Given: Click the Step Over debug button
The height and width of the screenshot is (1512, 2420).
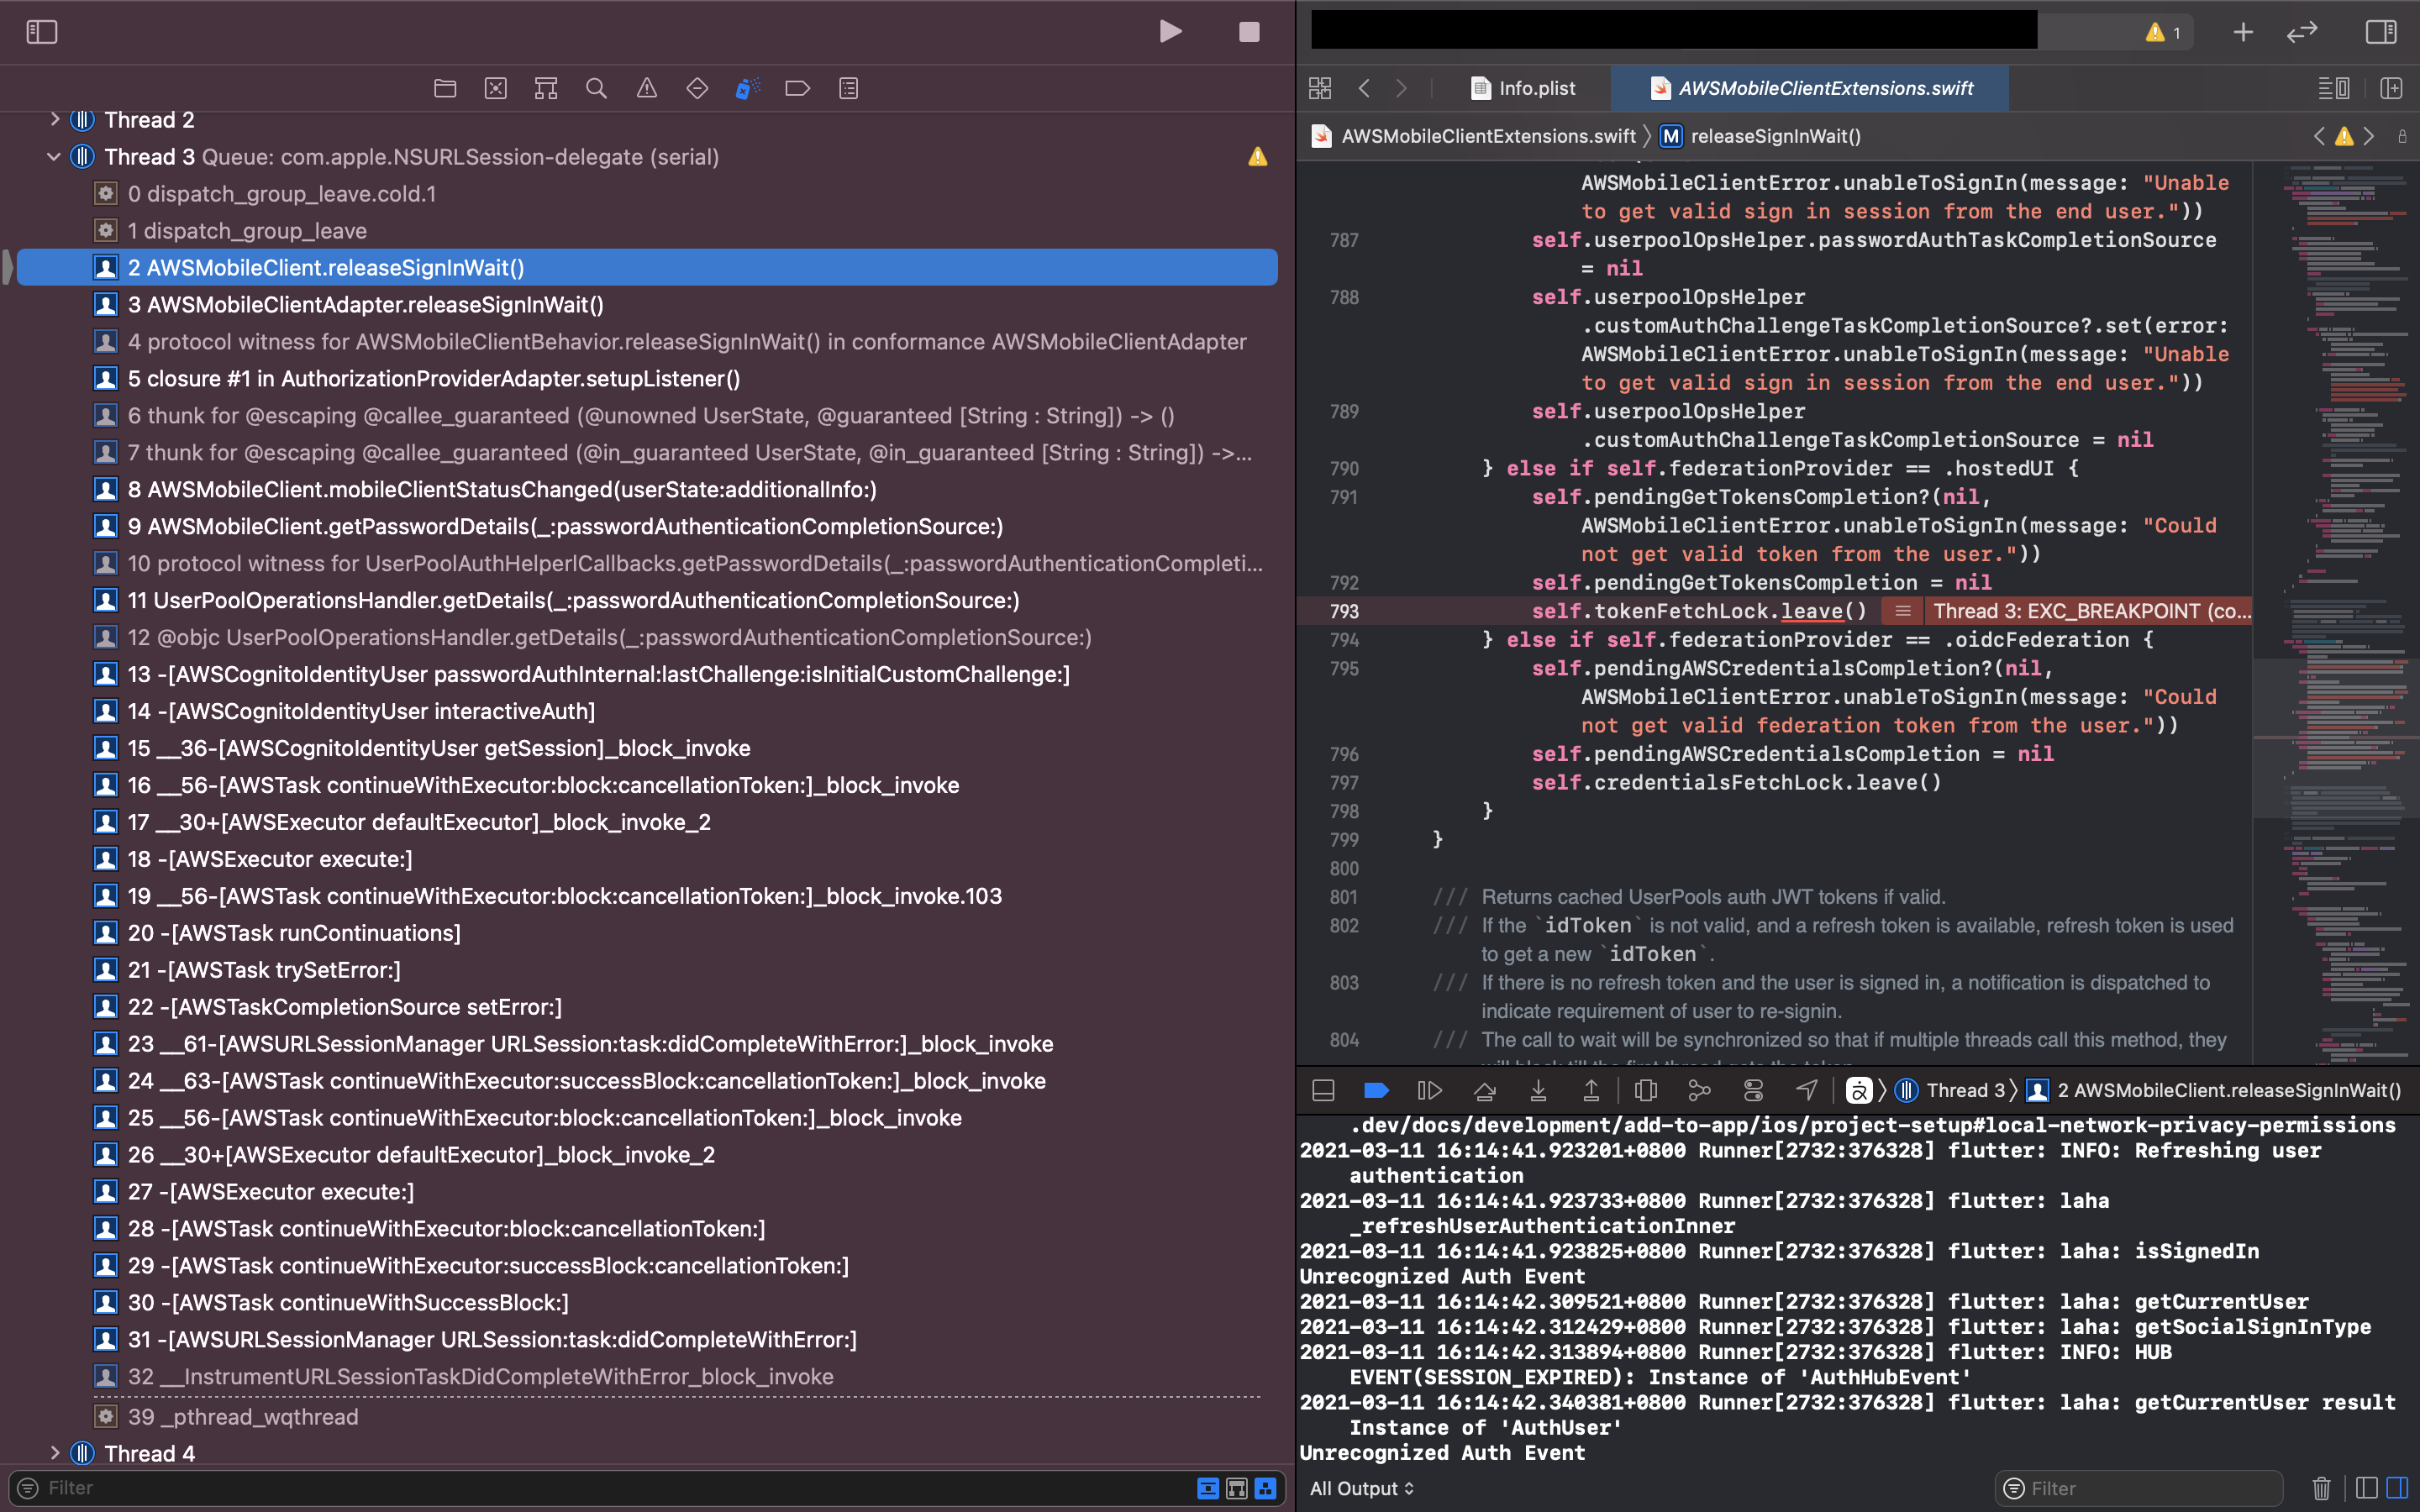Looking at the screenshot, I should [1485, 1091].
